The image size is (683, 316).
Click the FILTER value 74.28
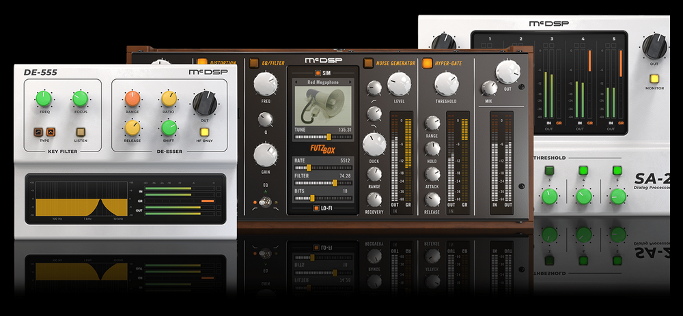click(344, 176)
